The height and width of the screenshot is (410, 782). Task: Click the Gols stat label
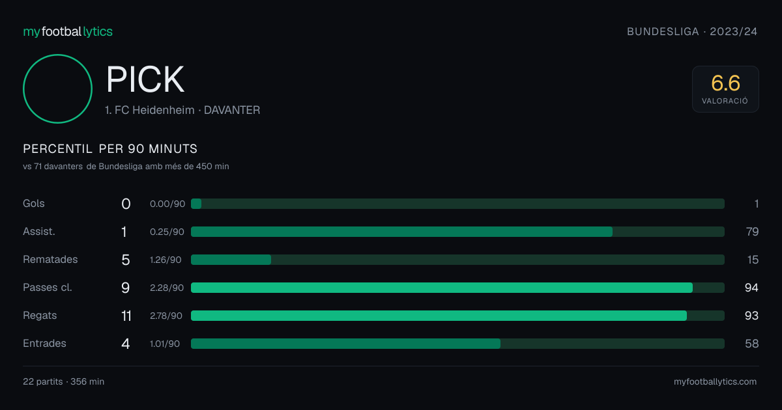click(x=34, y=204)
